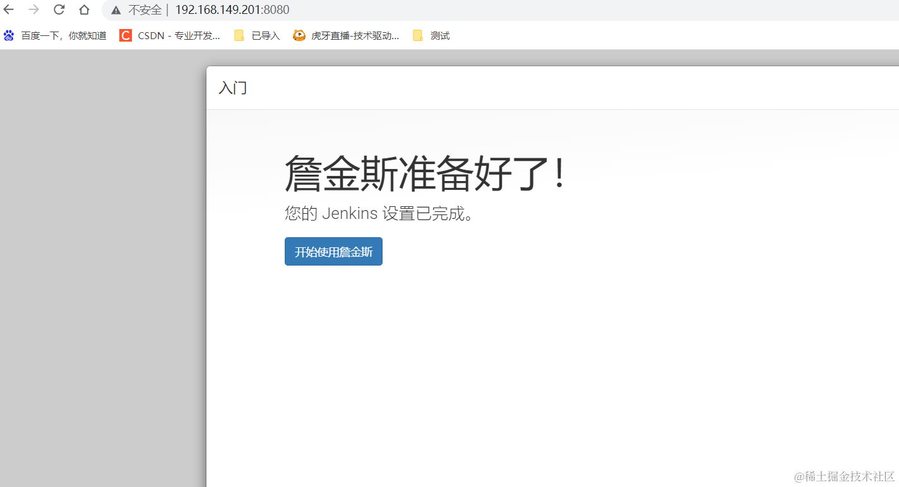This screenshot has width=899, height=487.
Task: Open the CSDN - 专业开发 bookmark
Action: click(x=179, y=35)
